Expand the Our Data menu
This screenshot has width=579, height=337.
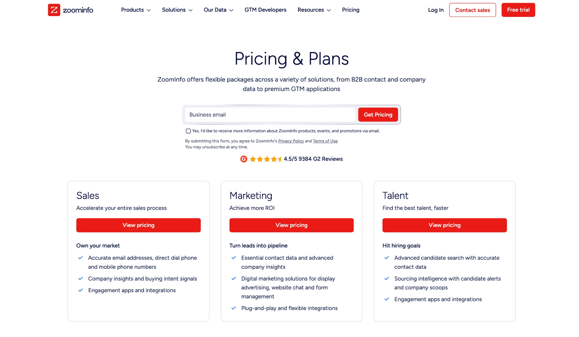(218, 10)
